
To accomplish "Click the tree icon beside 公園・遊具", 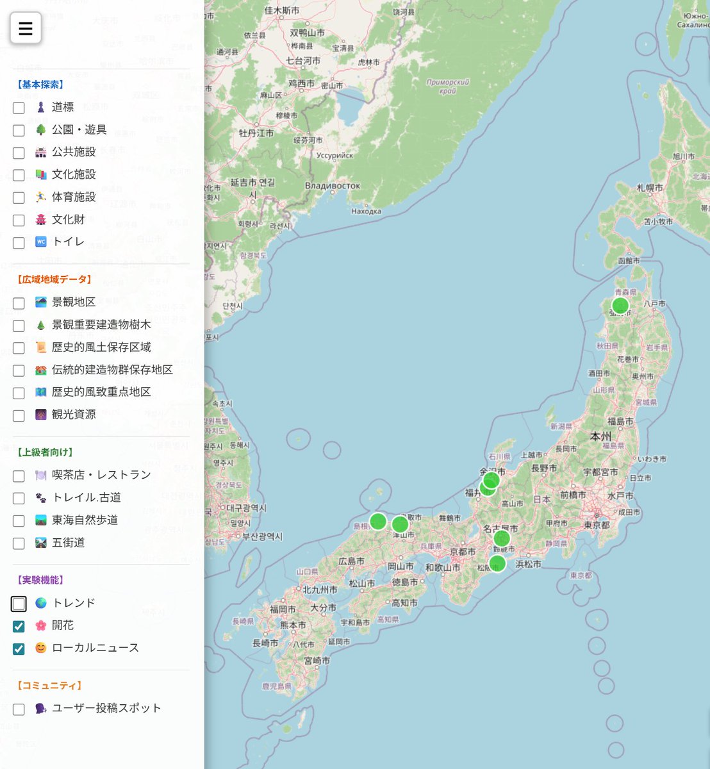I will tap(41, 129).
